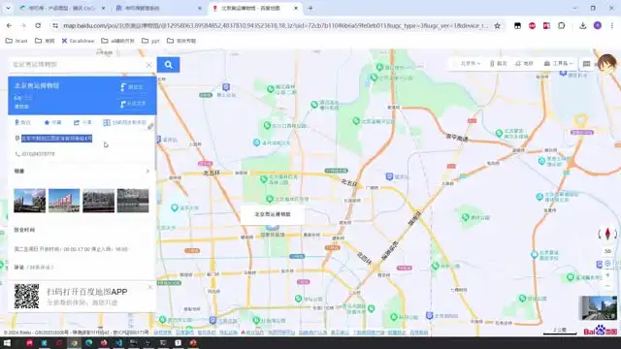The image size is (621, 349).
Task: Click the user avatar picture
Action: (607, 63)
